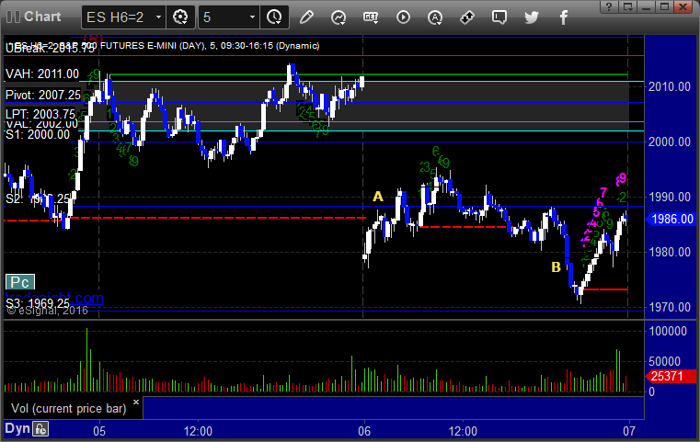Click the symbol link arrows icon

[467, 17]
